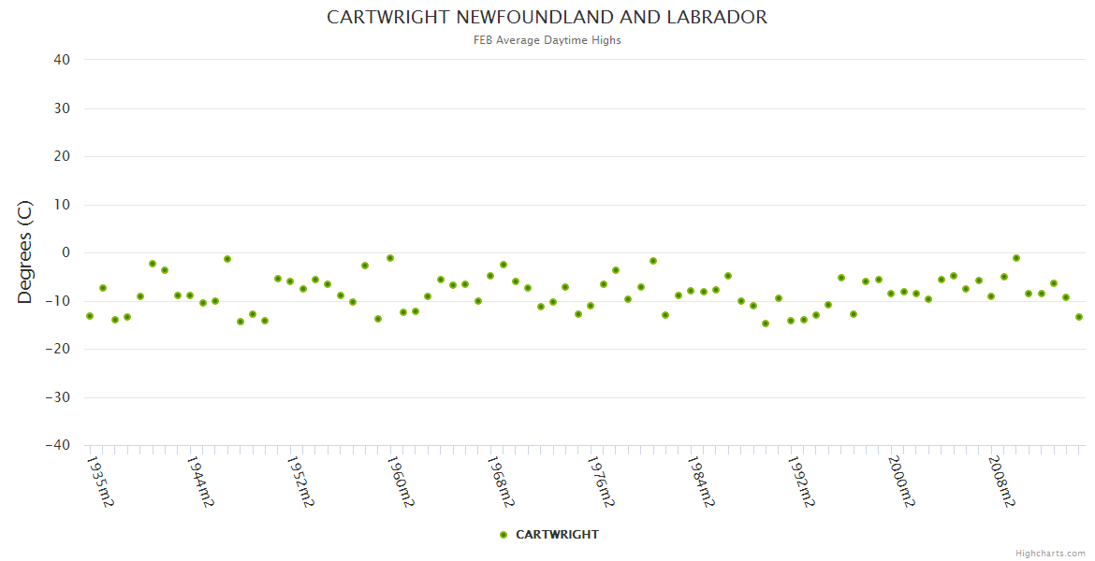Click the rightmost data point in the chart

(1079, 317)
